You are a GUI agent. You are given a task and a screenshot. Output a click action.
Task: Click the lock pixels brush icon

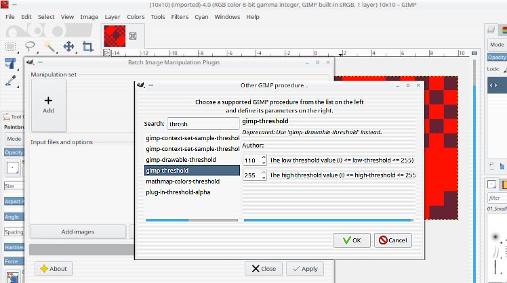[505, 69]
